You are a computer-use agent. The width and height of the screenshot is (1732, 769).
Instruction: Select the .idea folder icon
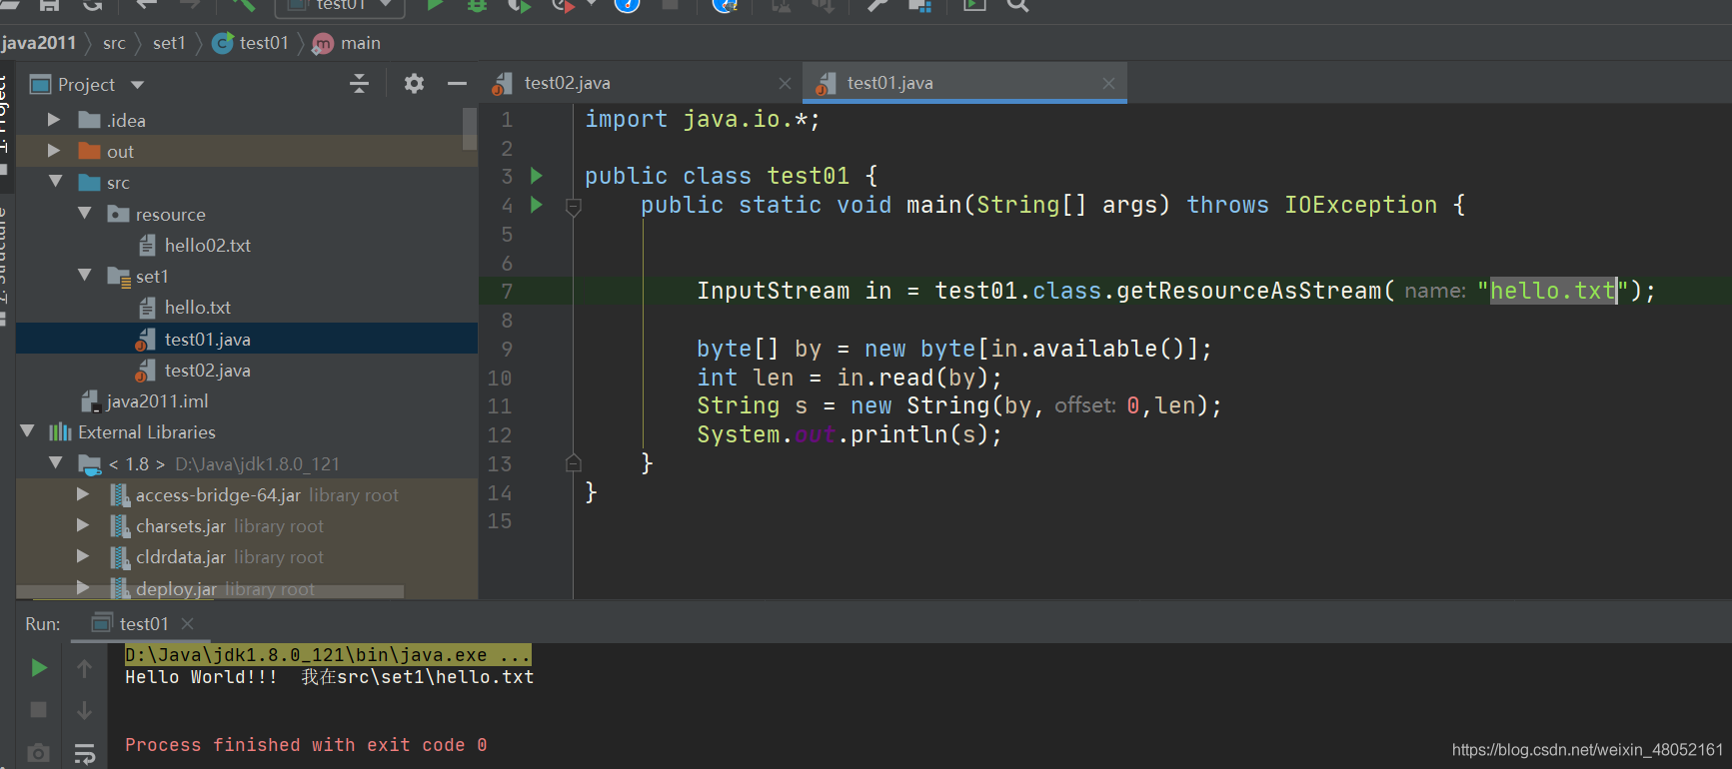(x=90, y=120)
